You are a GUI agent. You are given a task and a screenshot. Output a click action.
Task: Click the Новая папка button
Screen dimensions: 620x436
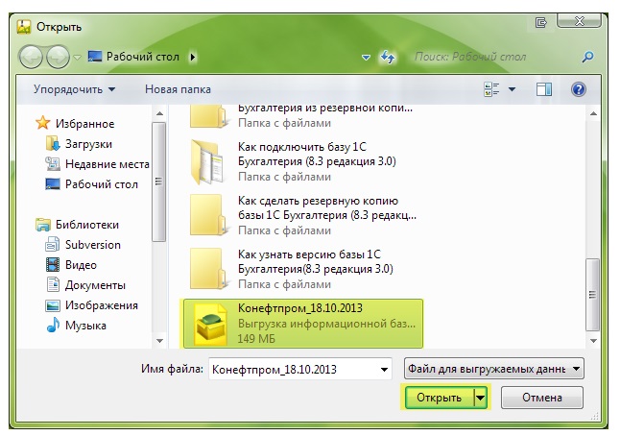click(178, 89)
